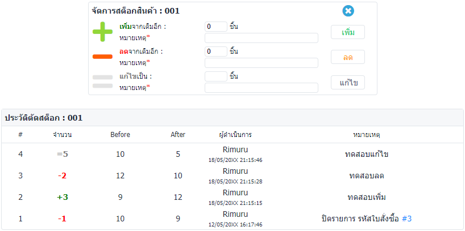Click the green เพิ่ม button

[348, 32]
